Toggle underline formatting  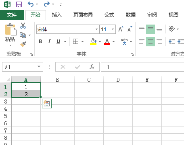58,41
